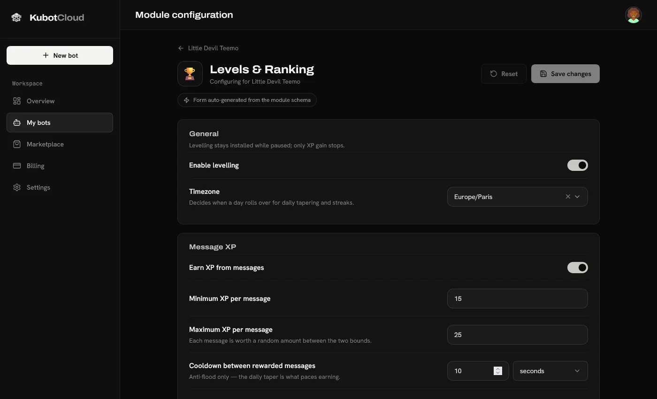Go back to Little Devil Teemo

[x=208, y=48]
